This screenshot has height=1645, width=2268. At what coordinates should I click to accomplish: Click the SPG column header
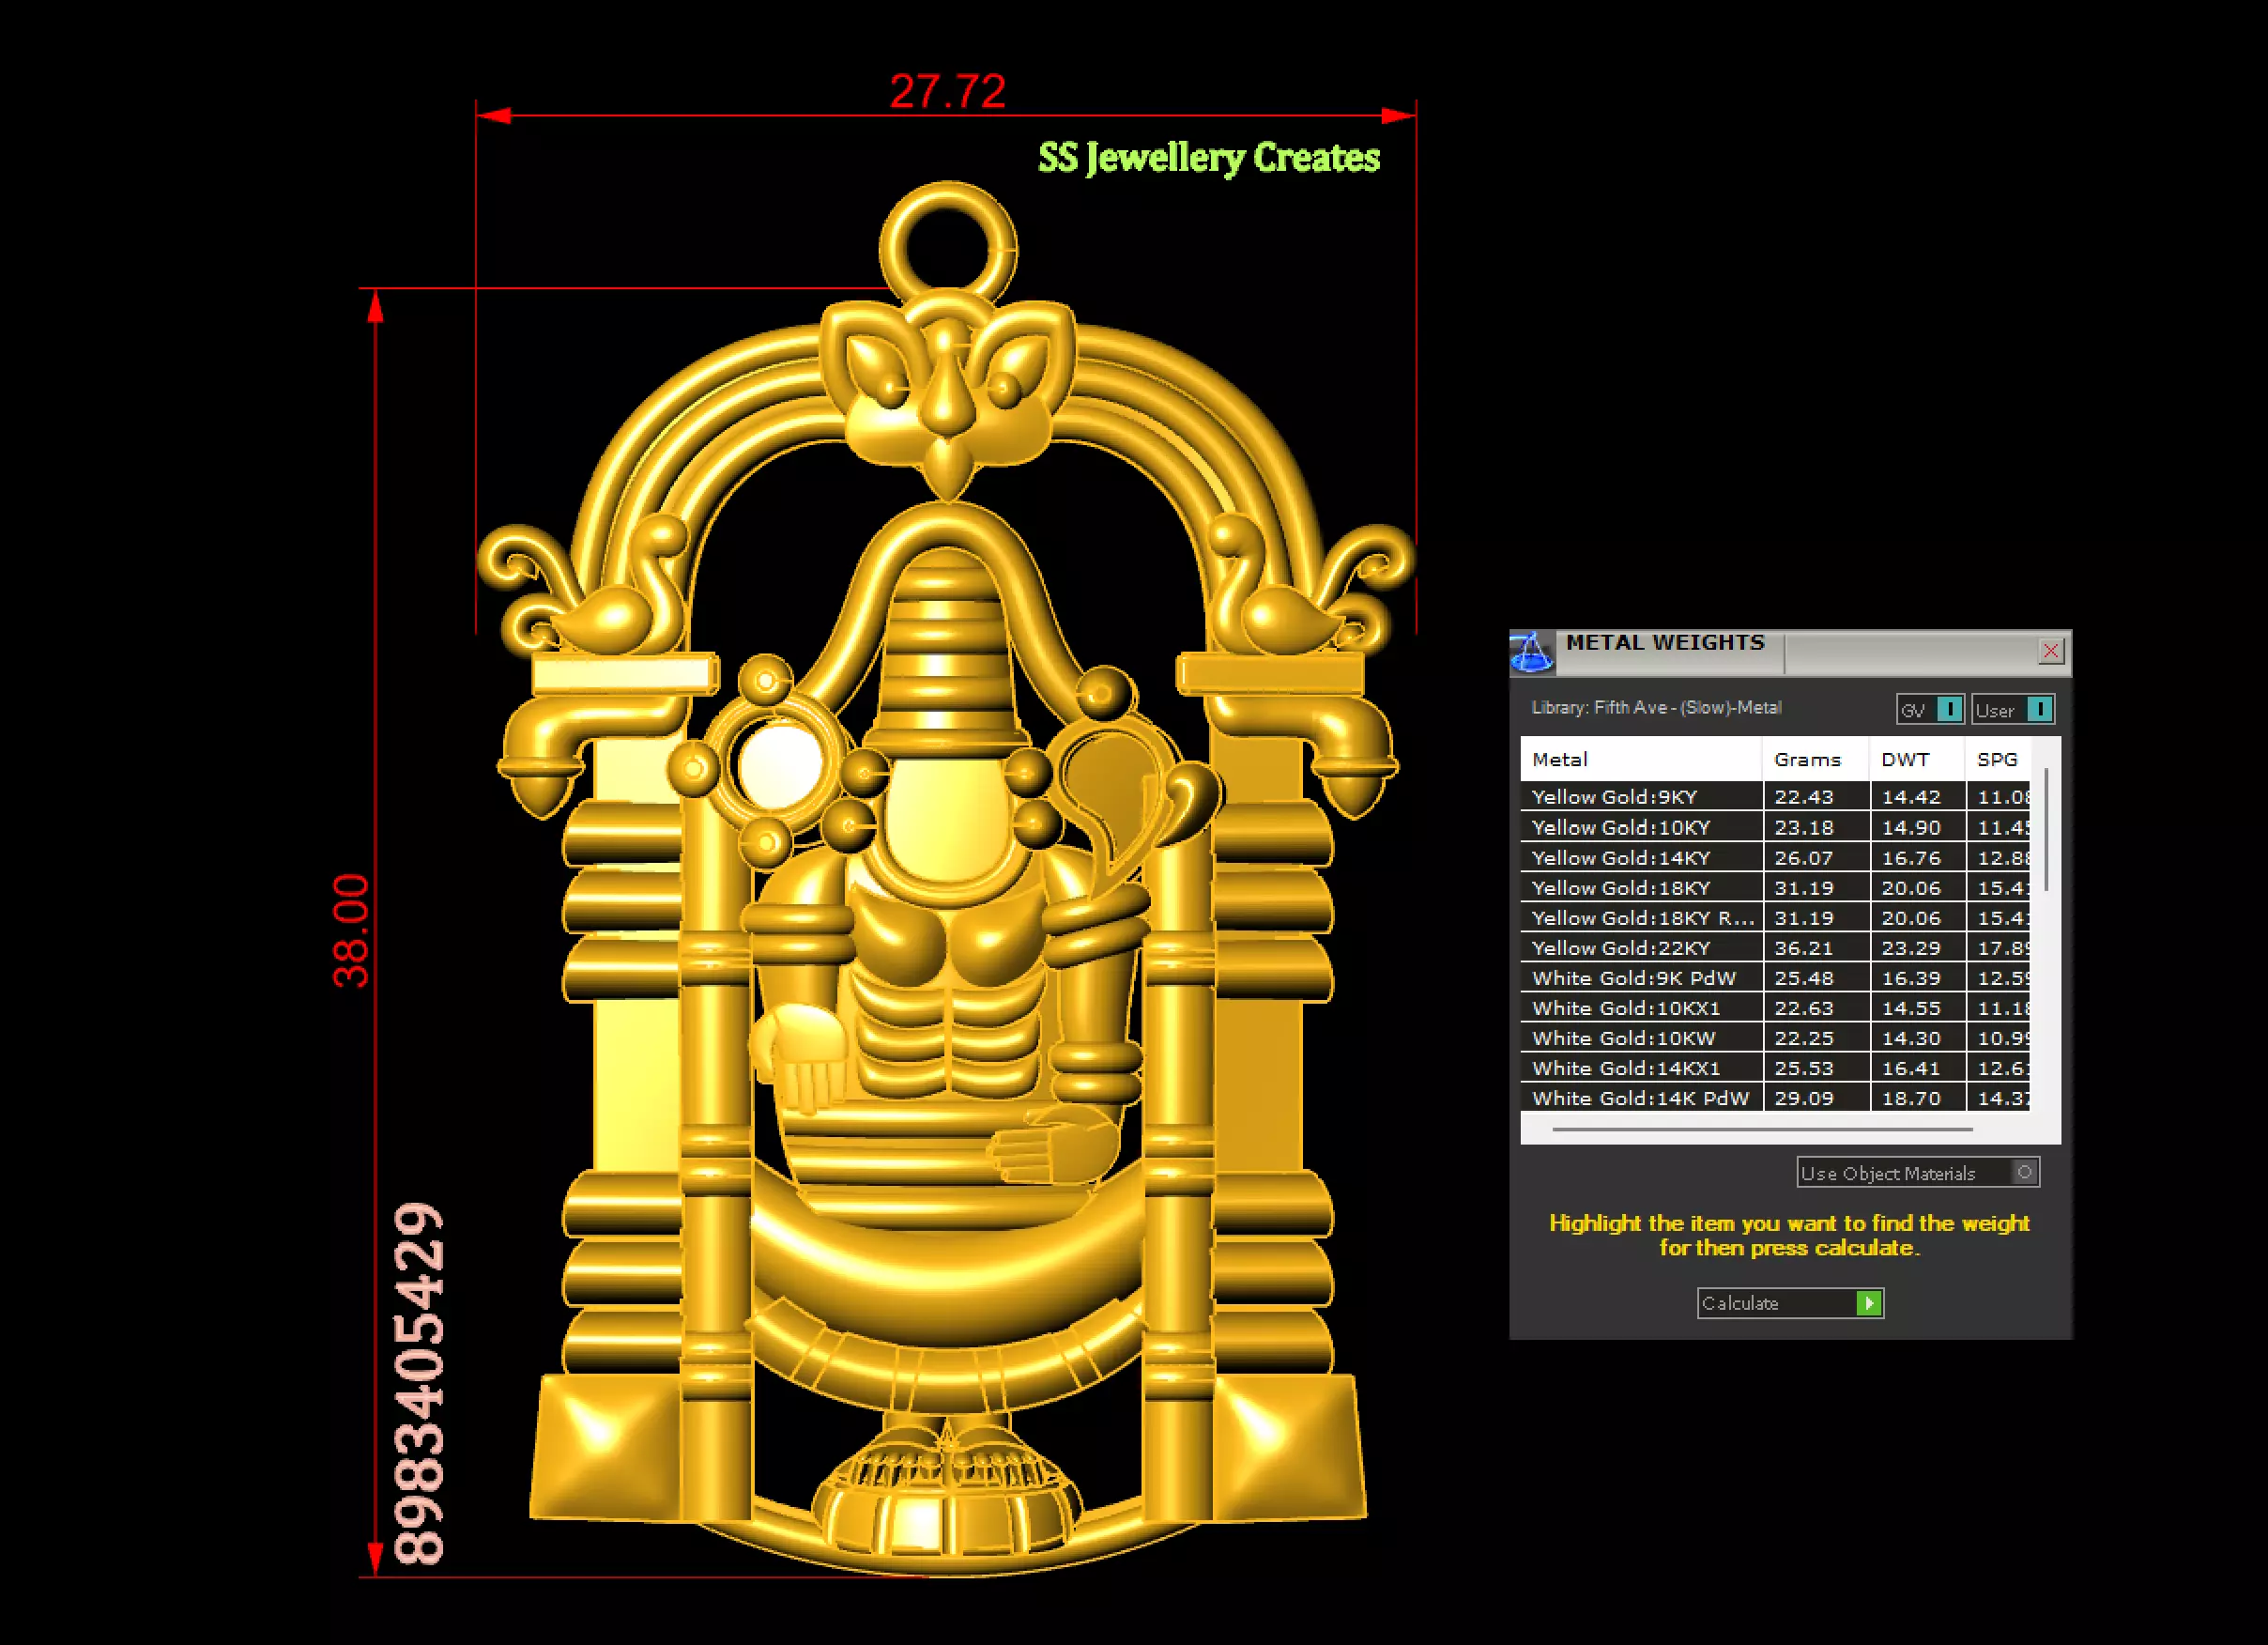[x=1997, y=759]
